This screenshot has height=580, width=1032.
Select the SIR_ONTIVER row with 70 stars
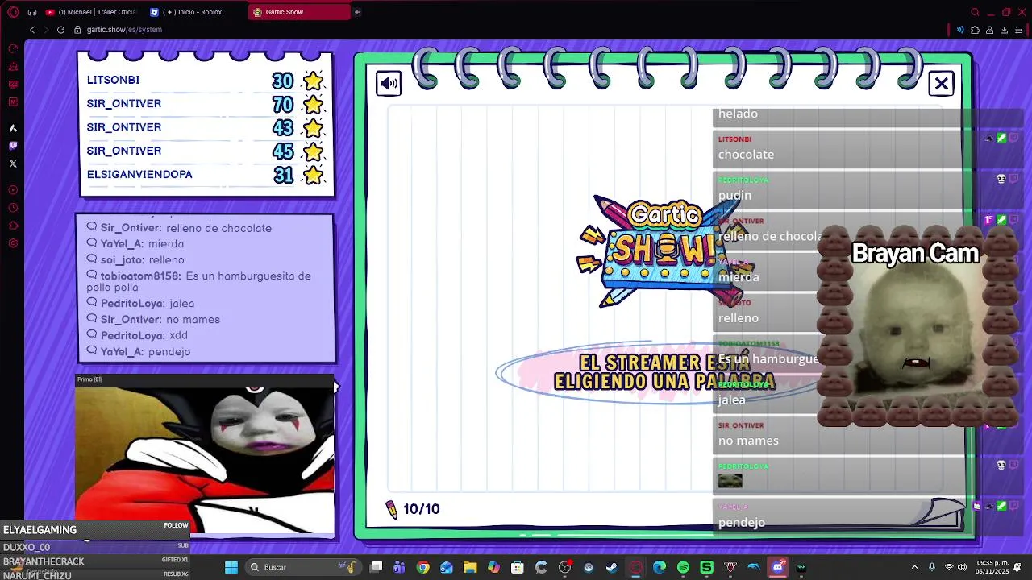click(206, 104)
